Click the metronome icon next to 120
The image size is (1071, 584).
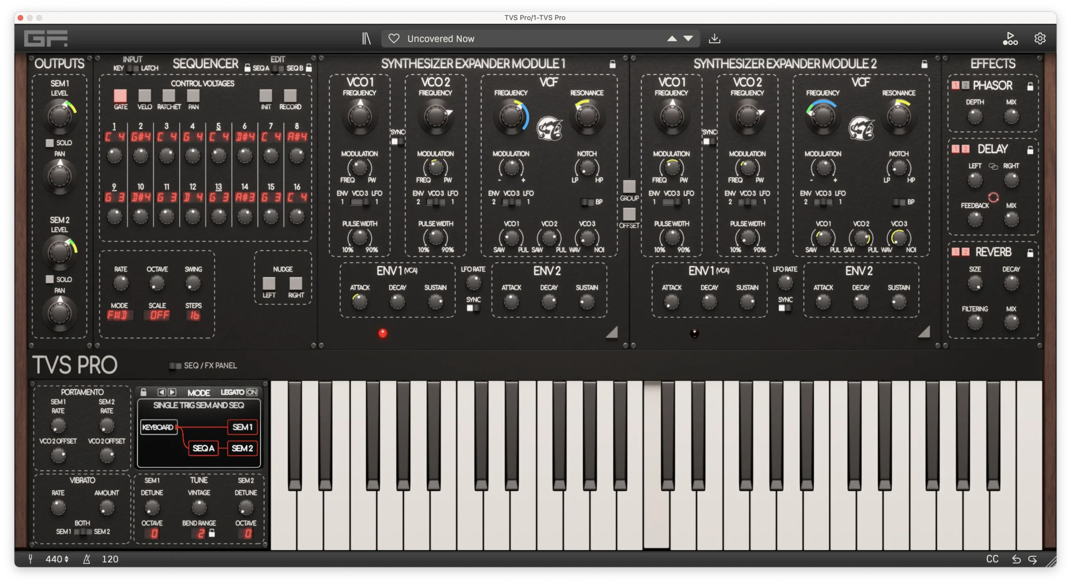[87, 559]
